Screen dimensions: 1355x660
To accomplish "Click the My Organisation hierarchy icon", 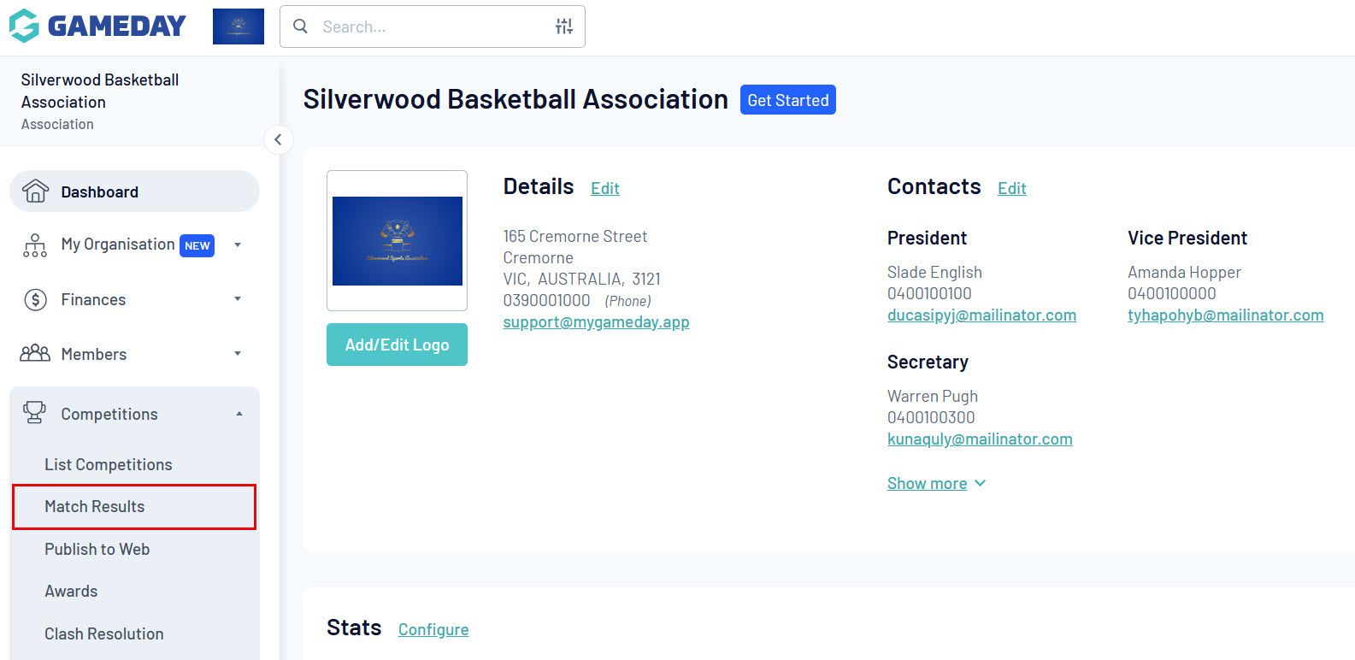I will (35, 245).
